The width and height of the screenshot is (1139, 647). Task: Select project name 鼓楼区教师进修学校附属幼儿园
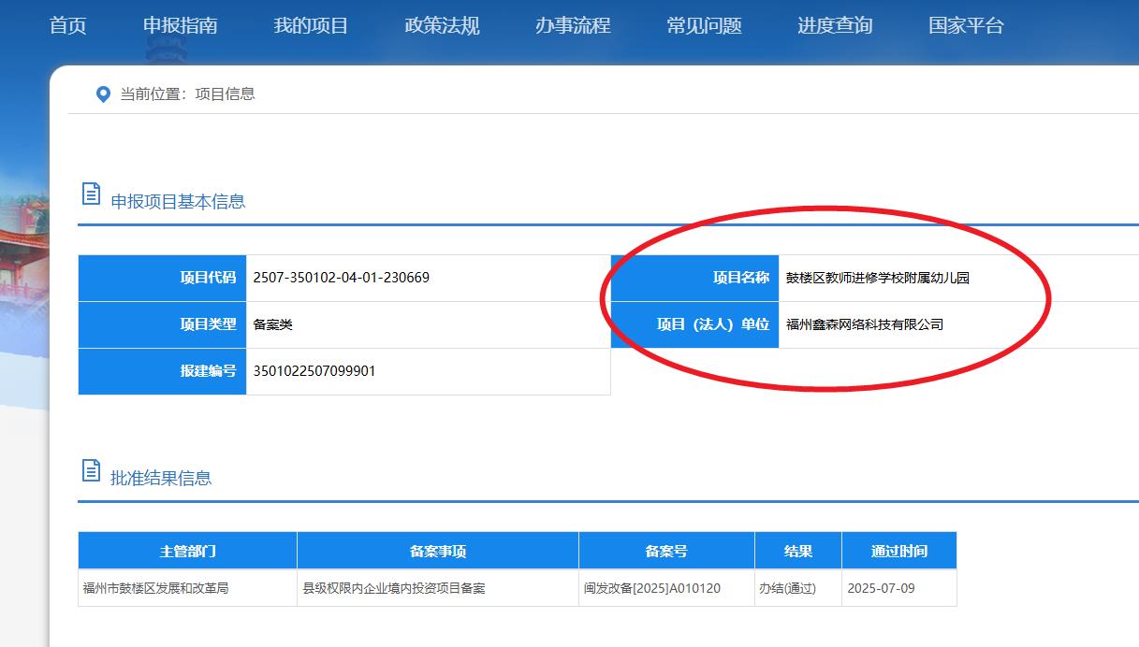pyautogui.click(x=878, y=278)
